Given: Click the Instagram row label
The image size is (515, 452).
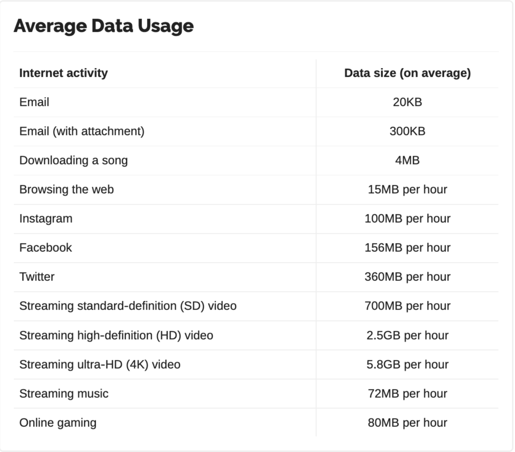Looking at the screenshot, I should pyautogui.click(x=46, y=219).
